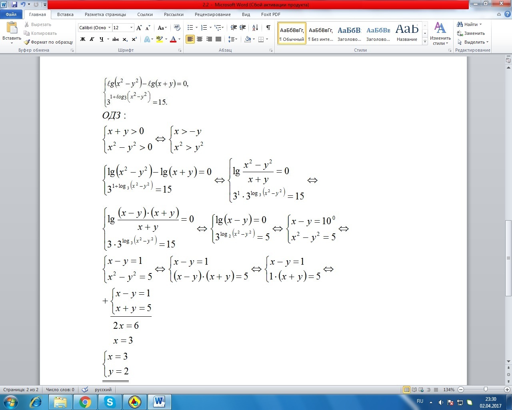Viewport: 512px width, 410px height.
Task: Justify paragraph text to full width
Action: coord(218,39)
